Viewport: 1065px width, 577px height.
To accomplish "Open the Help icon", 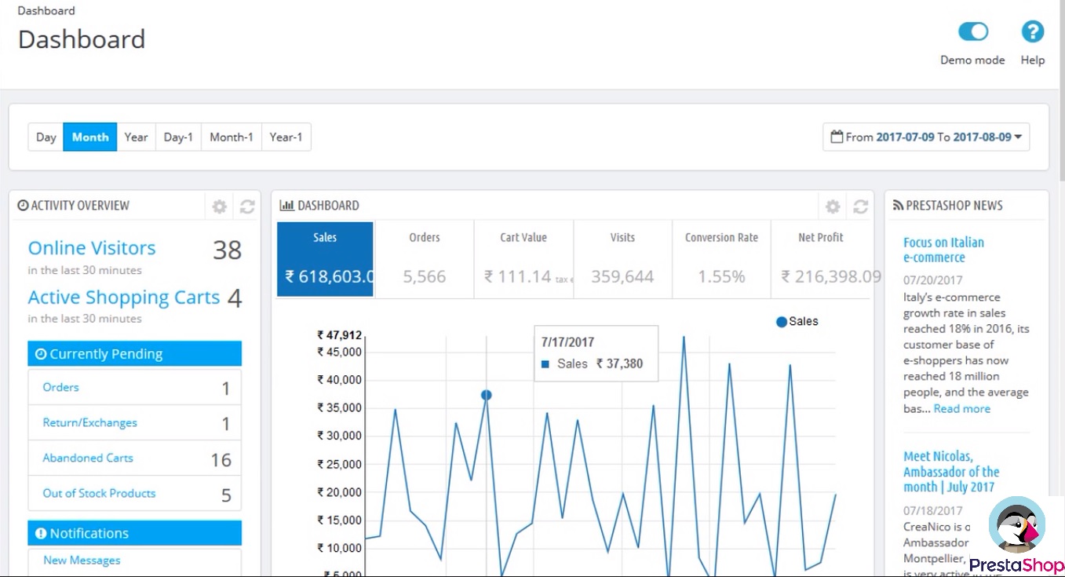I will tap(1032, 32).
